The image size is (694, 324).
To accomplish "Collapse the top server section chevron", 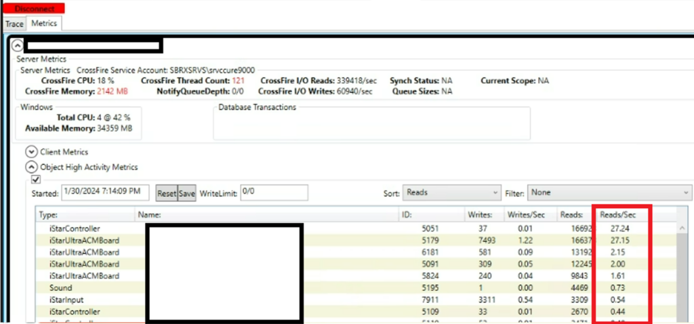I will coord(18,47).
